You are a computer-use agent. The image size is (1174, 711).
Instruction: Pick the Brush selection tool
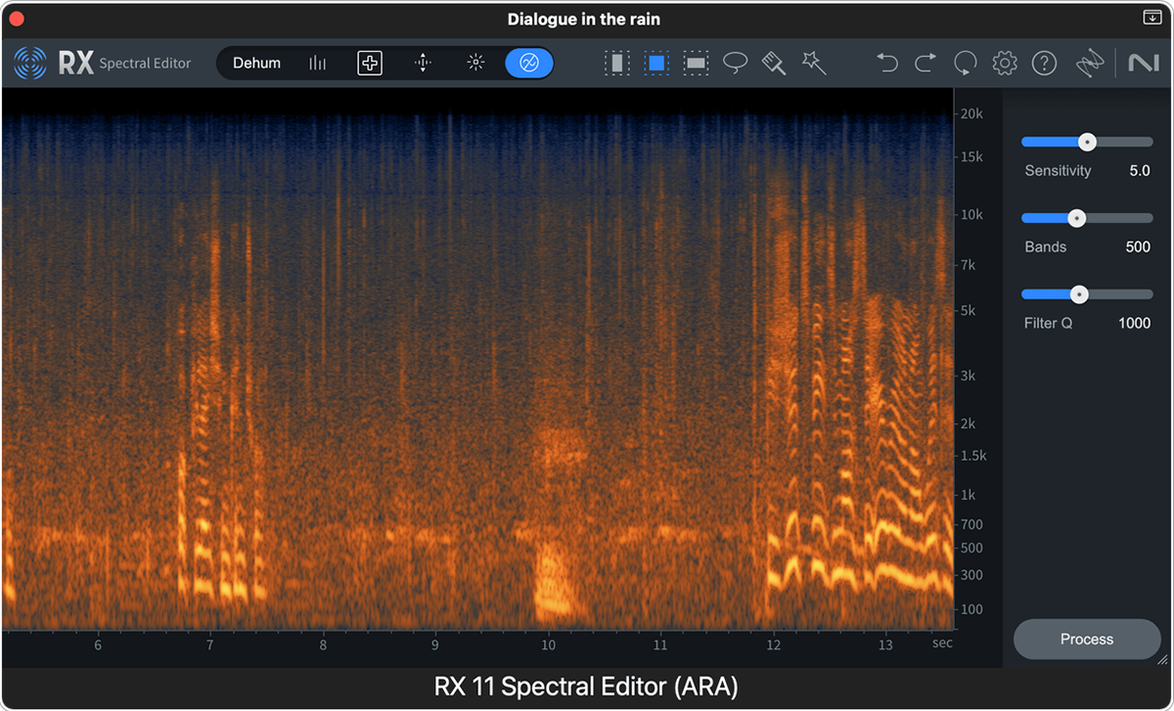click(774, 64)
